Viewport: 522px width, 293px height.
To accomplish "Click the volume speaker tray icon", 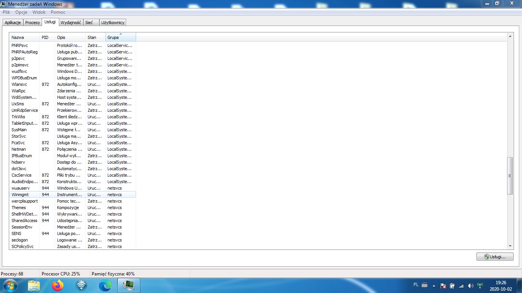I will point(470,285).
